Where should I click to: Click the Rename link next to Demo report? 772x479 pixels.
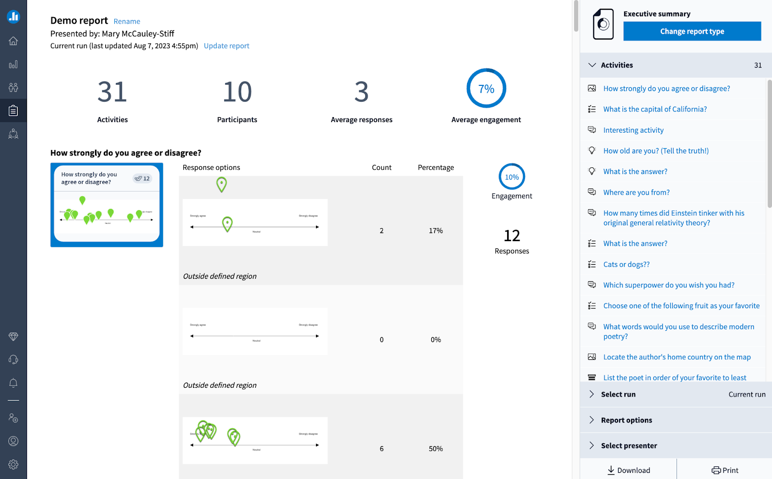click(127, 21)
